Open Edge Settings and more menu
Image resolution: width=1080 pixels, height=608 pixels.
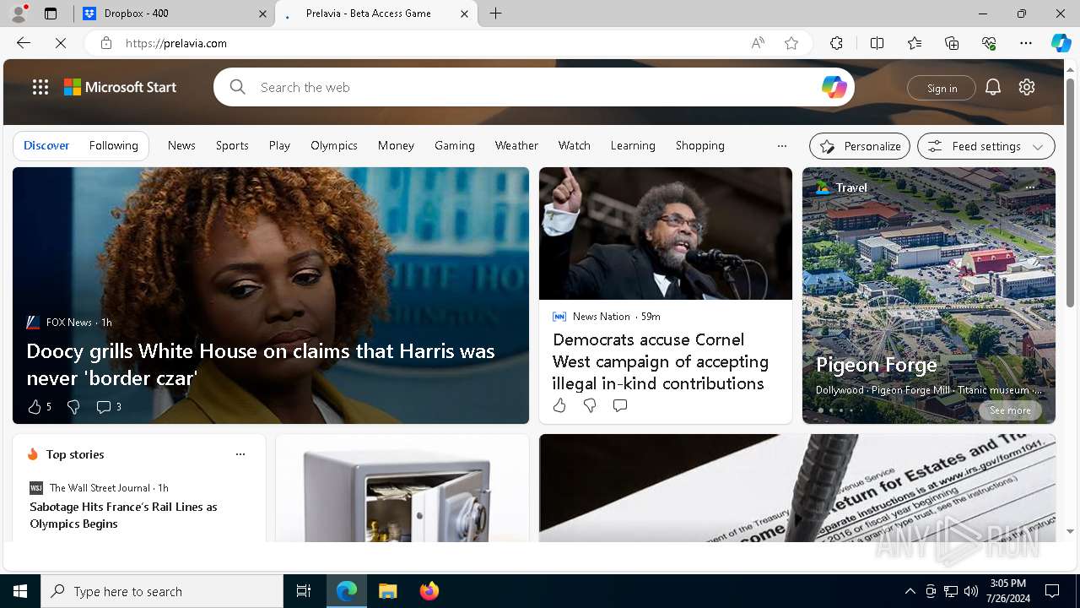[x=1026, y=43]
